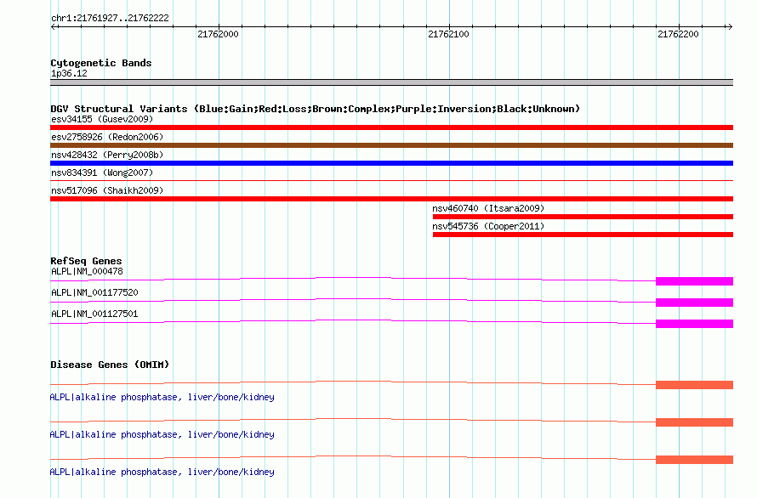
Task: Click the brown esv2758926 complex variant bar
Action: (x=391, y=145)
